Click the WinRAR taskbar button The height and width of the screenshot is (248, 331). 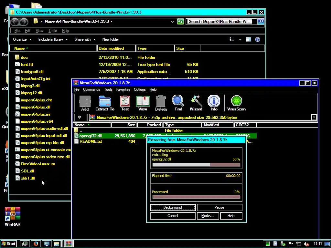coord(69,244)
